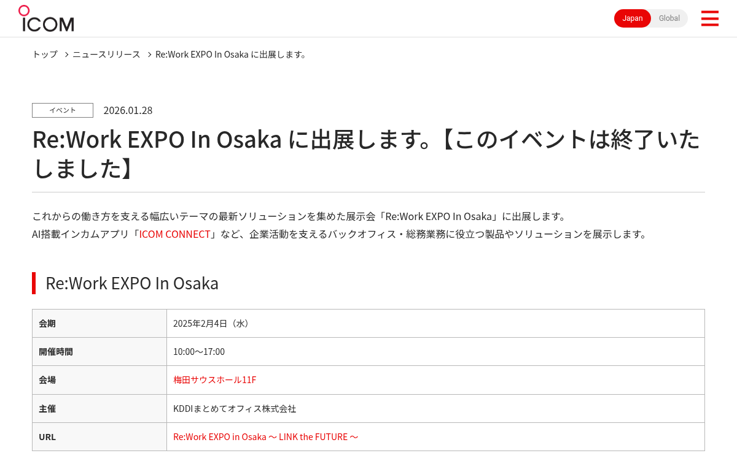Open 梅田サウスホール11F venue link
Image resolution: width=737 pixels, height=464 pixels.
(x=214, y=380)
